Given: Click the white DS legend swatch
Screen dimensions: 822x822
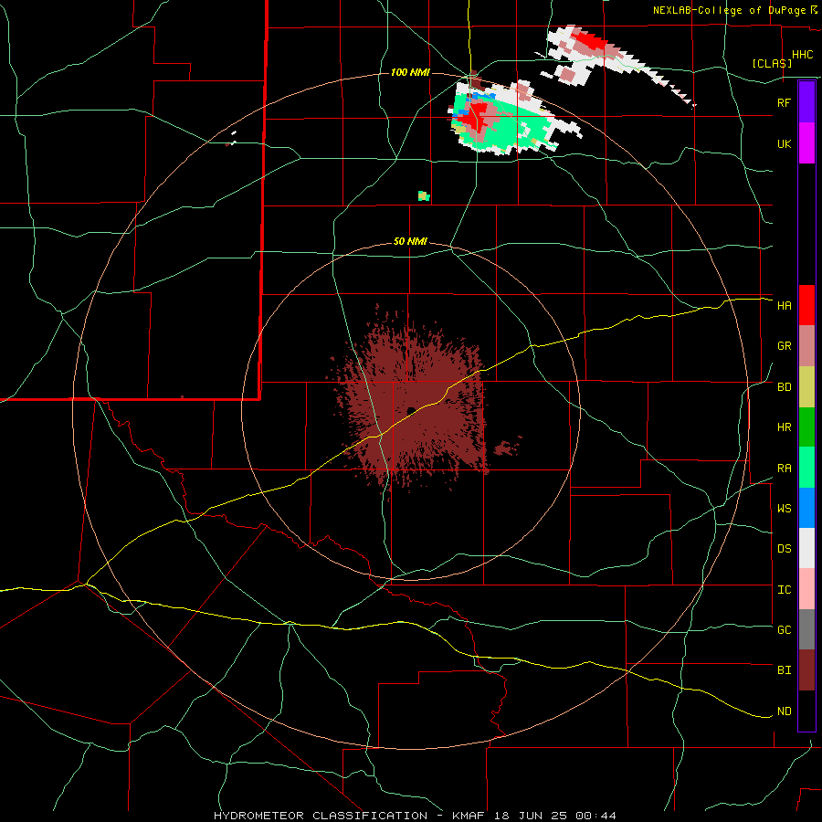Looking at the screenshot, I should pos(806,548).
